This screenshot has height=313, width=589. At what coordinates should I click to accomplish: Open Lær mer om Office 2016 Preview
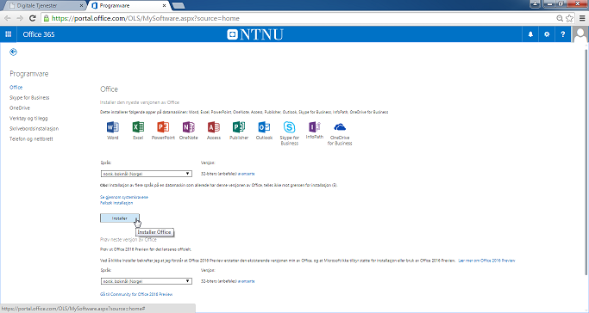point(486,261)
